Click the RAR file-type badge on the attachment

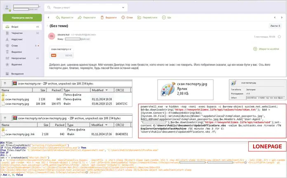pyautogui.click(x=54, y=55)
